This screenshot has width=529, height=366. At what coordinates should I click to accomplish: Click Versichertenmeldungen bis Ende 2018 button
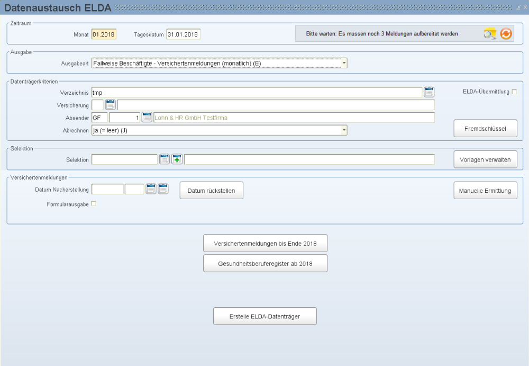[265, 243]
